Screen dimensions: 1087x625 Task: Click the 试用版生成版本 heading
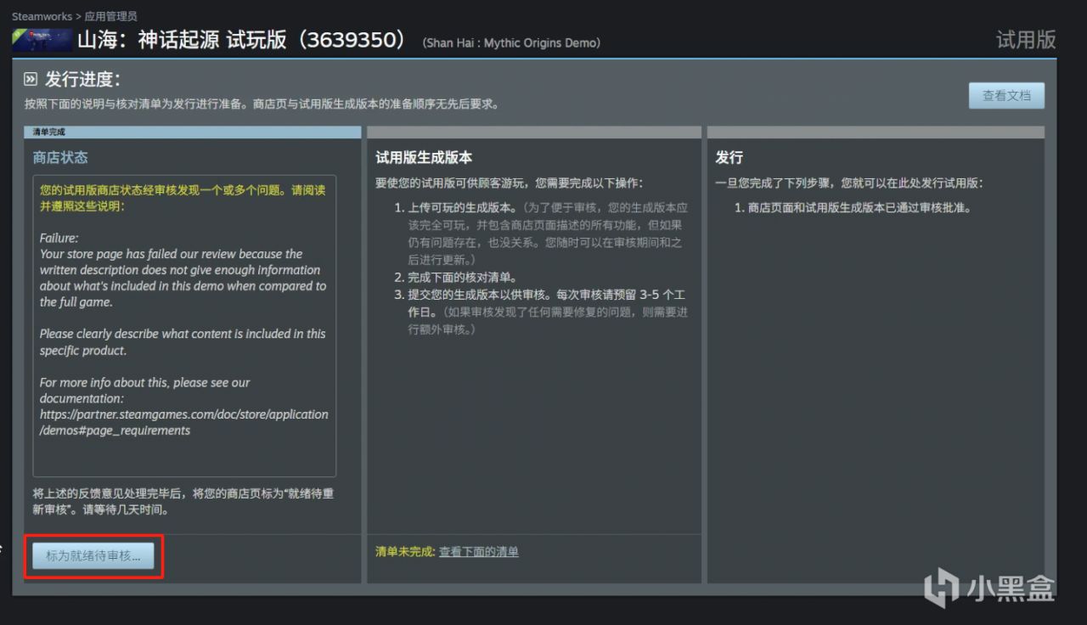point(424,157)
